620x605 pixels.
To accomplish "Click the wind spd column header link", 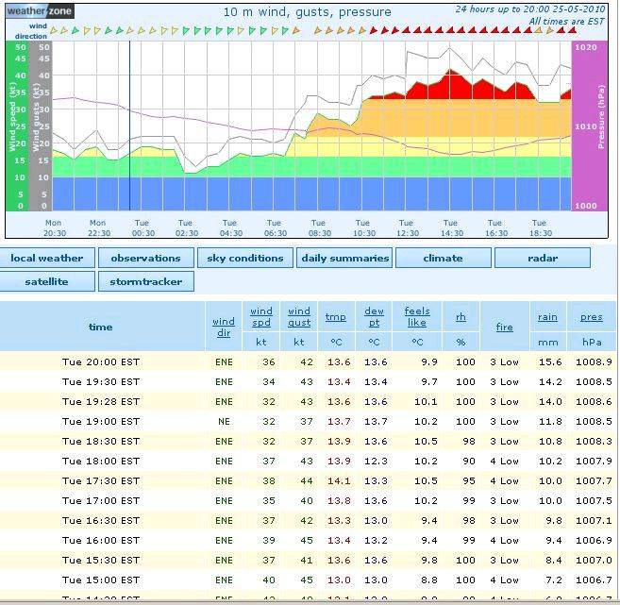I will pyautogui.click(x=261, y=316).
